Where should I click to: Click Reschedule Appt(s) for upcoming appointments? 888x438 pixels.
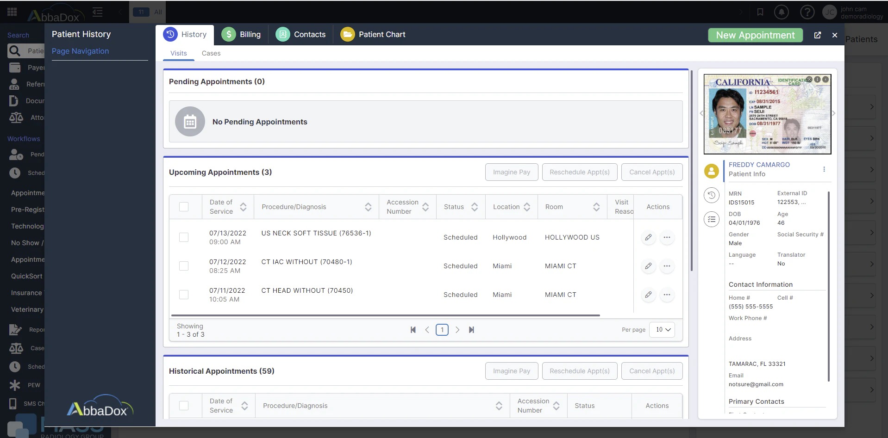click(x=579, y=172)
